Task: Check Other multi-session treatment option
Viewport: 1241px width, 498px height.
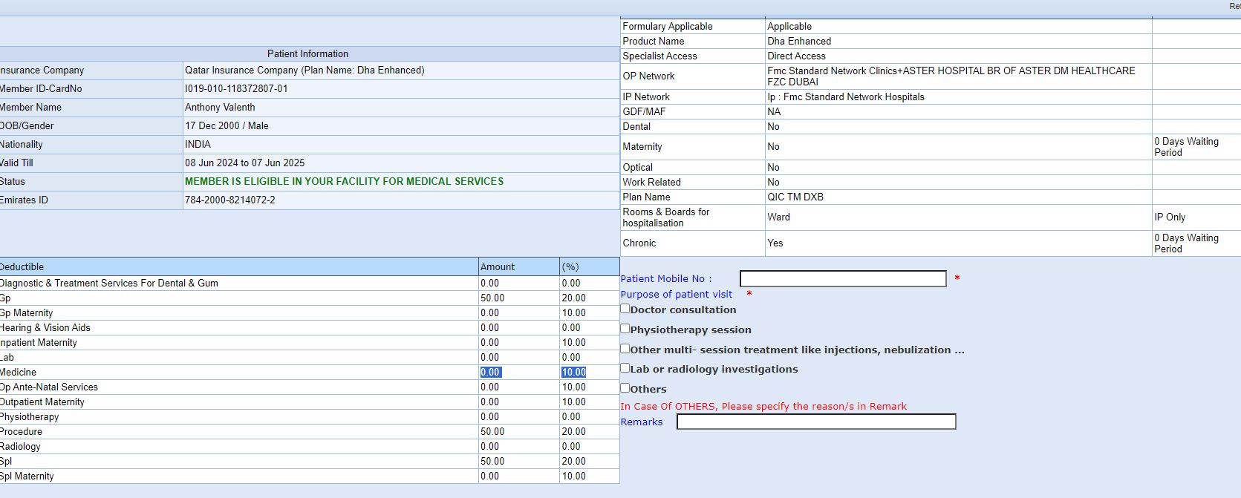Action: coord(625,349)
